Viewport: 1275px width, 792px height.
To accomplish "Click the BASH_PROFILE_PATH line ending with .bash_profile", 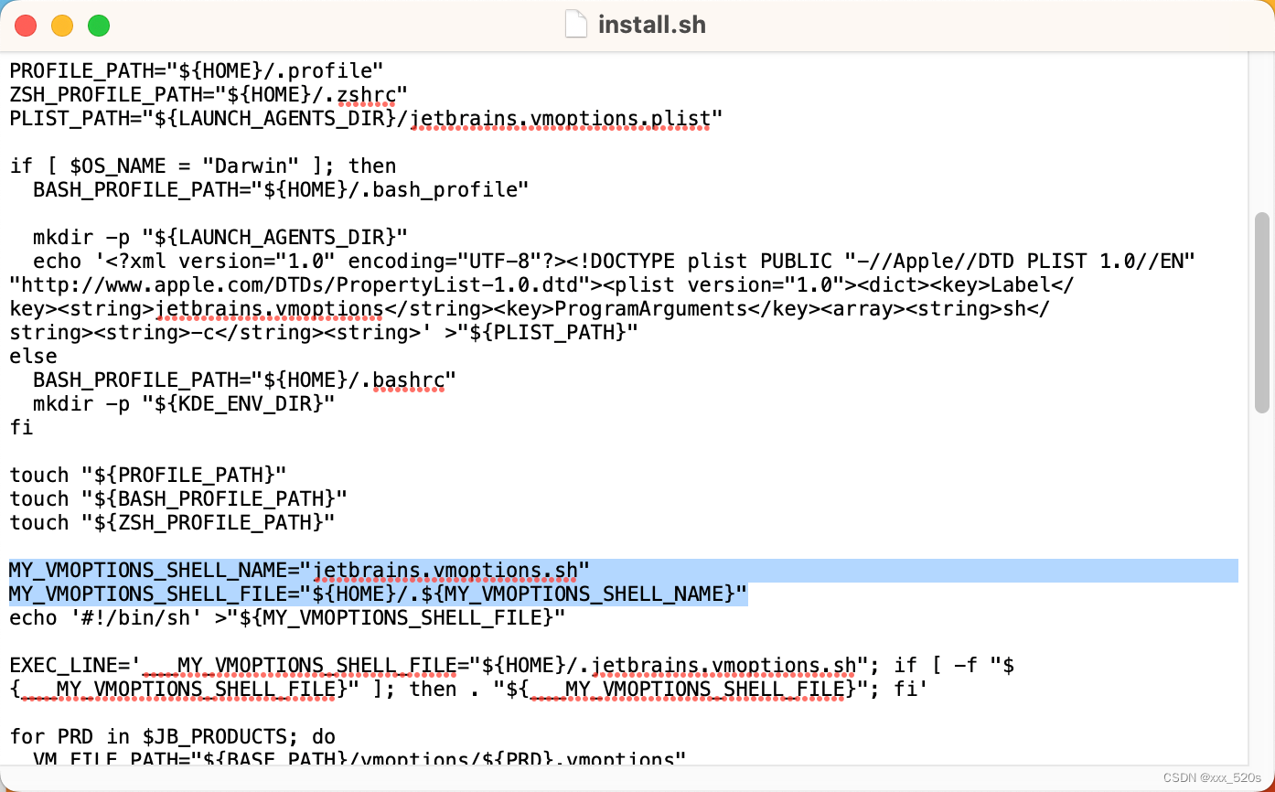I will tap(281, 189).
